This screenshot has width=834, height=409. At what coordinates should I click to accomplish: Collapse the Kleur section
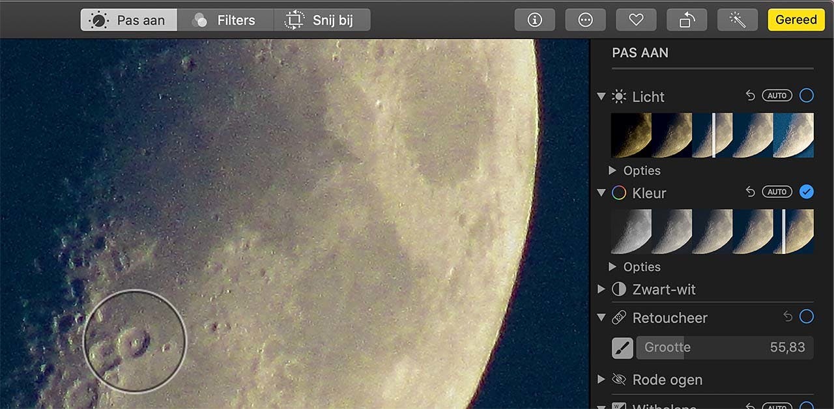tap(601, 193)
